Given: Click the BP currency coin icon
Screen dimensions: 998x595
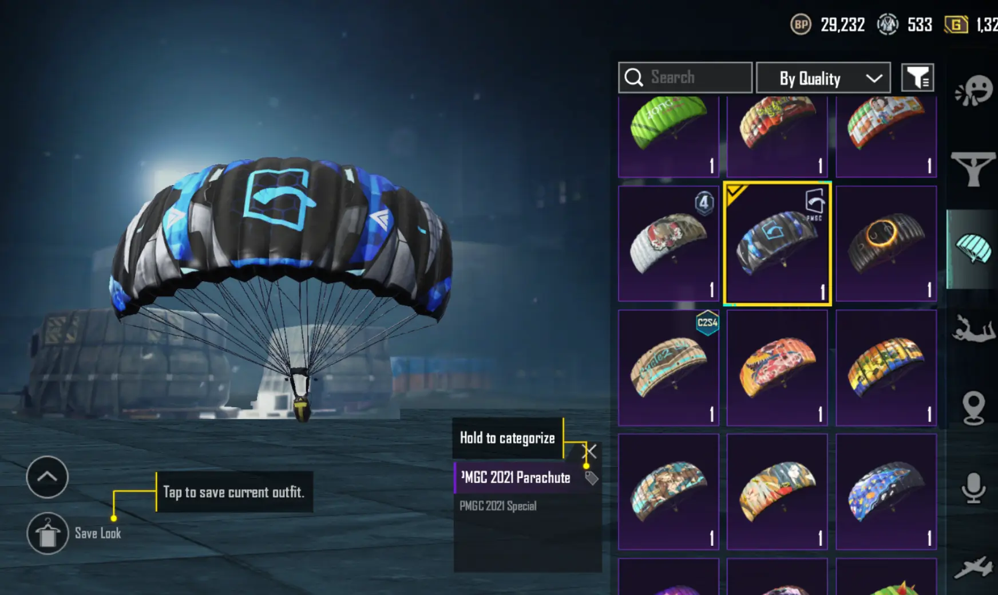Looking at the screenshot, I should coord(801,25).
